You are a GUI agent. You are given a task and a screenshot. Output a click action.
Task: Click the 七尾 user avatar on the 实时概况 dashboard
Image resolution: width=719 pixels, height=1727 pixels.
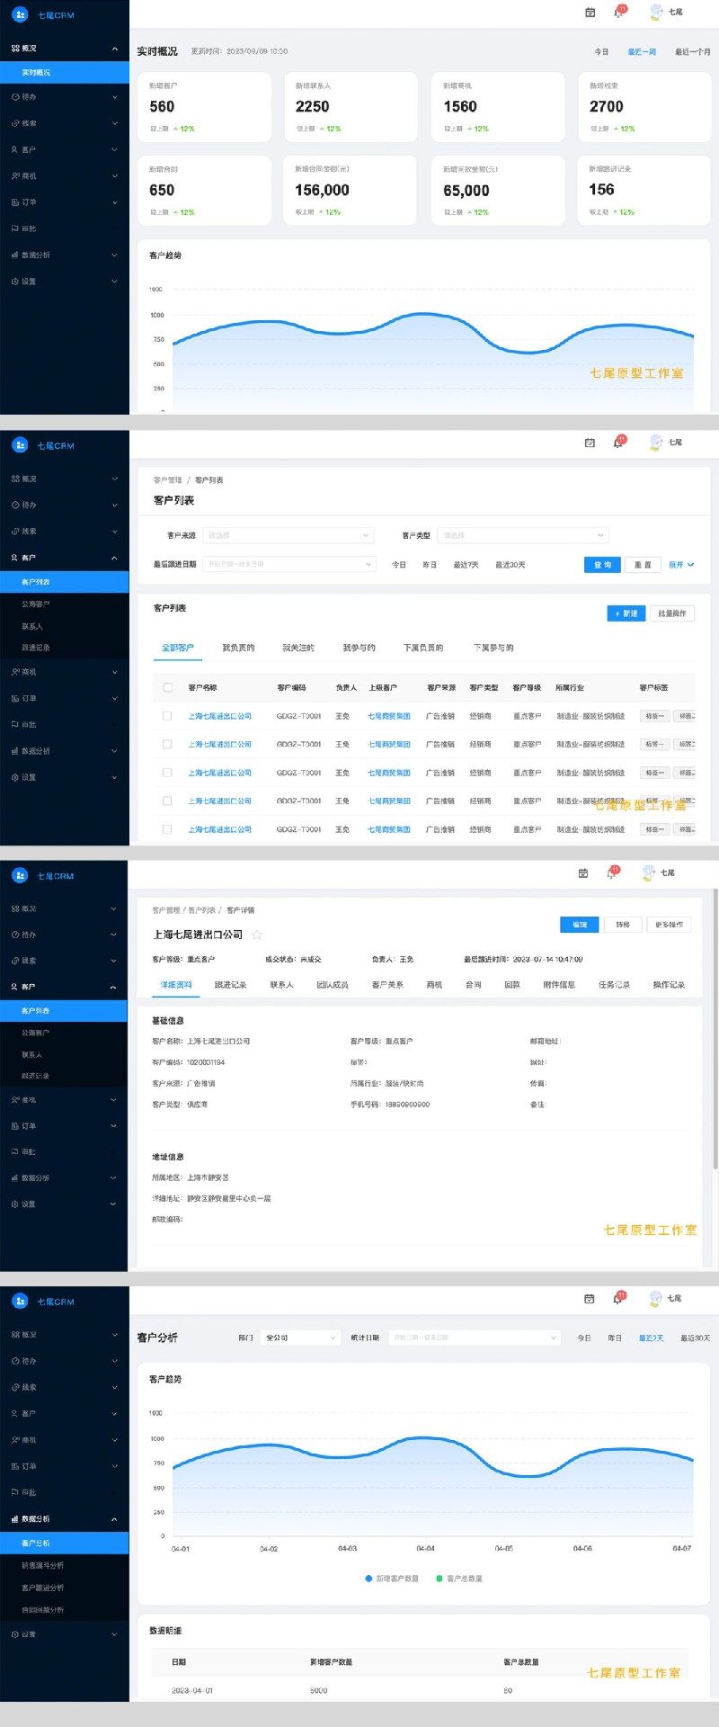(x=656, y=12)
